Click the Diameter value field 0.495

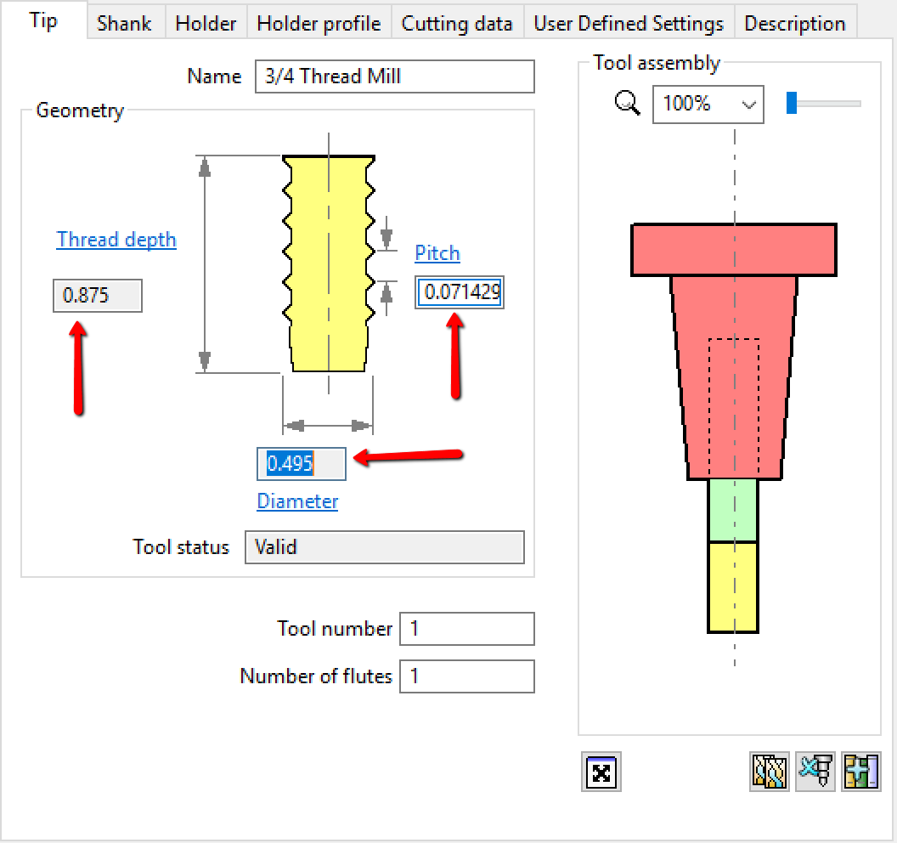[302, 463]
